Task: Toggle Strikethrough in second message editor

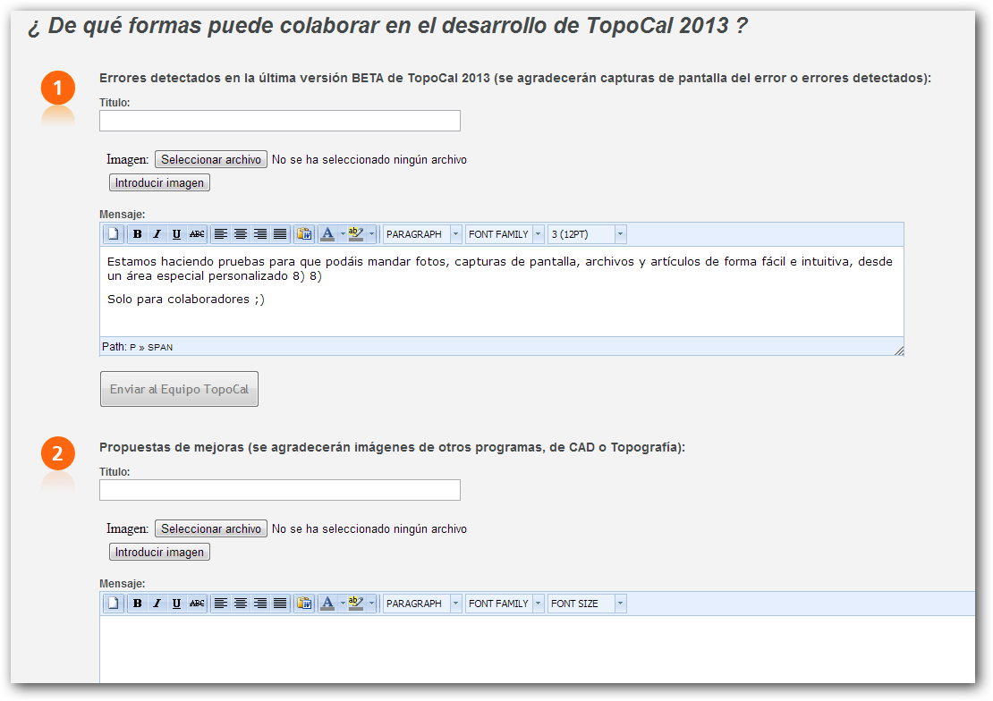Action: pyautogui.click(x=197, y=604)
